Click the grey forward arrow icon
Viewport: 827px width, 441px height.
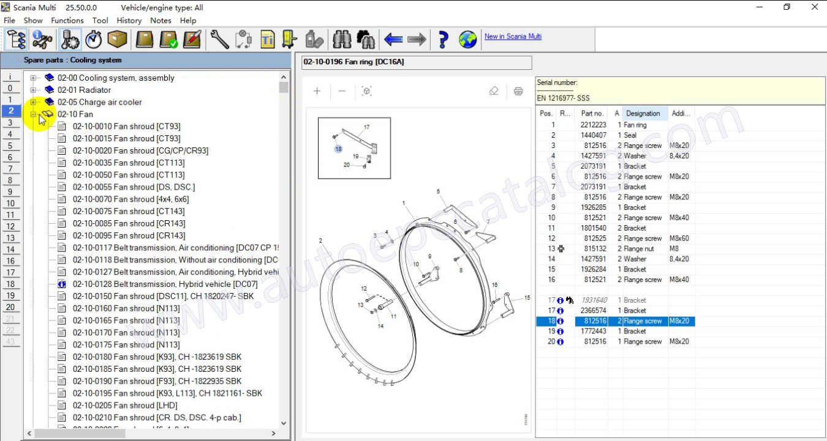tap(417, 40)
